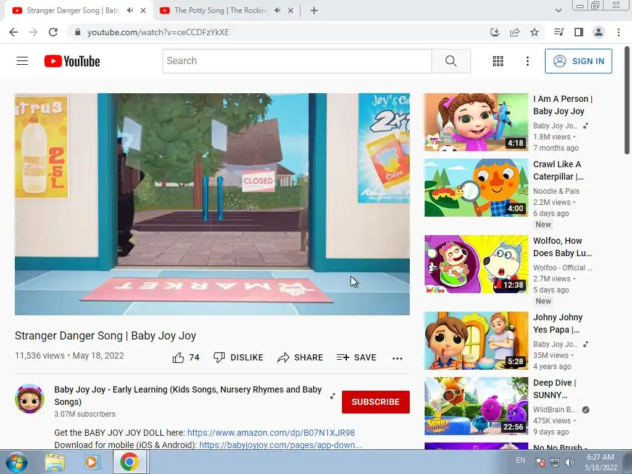The width and height of the screenshot is (632, 474).
Task: View site security lock info
Action: [78, 32]
